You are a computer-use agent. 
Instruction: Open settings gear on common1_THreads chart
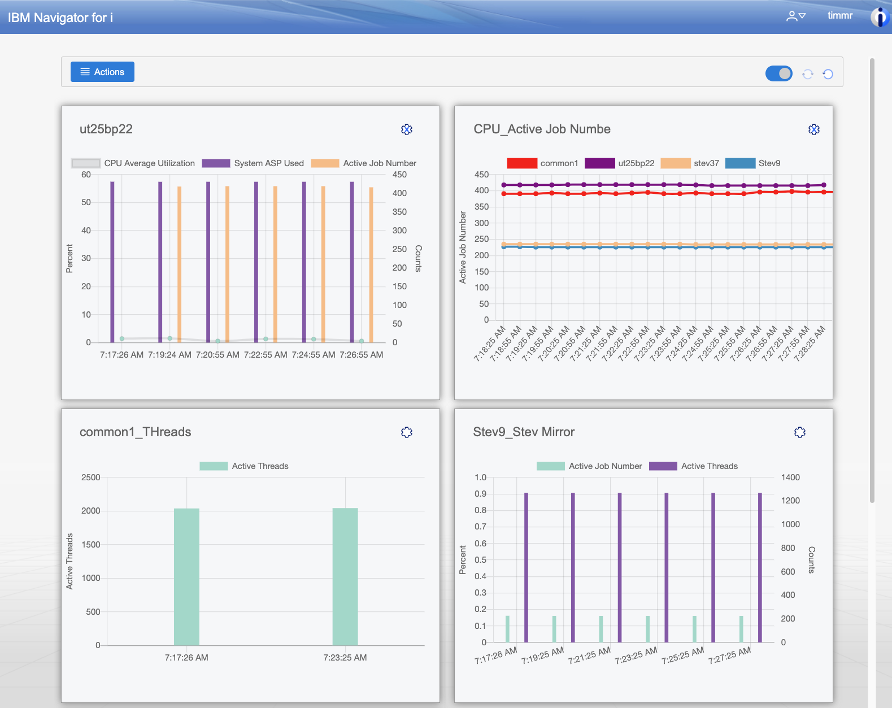tap(407, 432)
